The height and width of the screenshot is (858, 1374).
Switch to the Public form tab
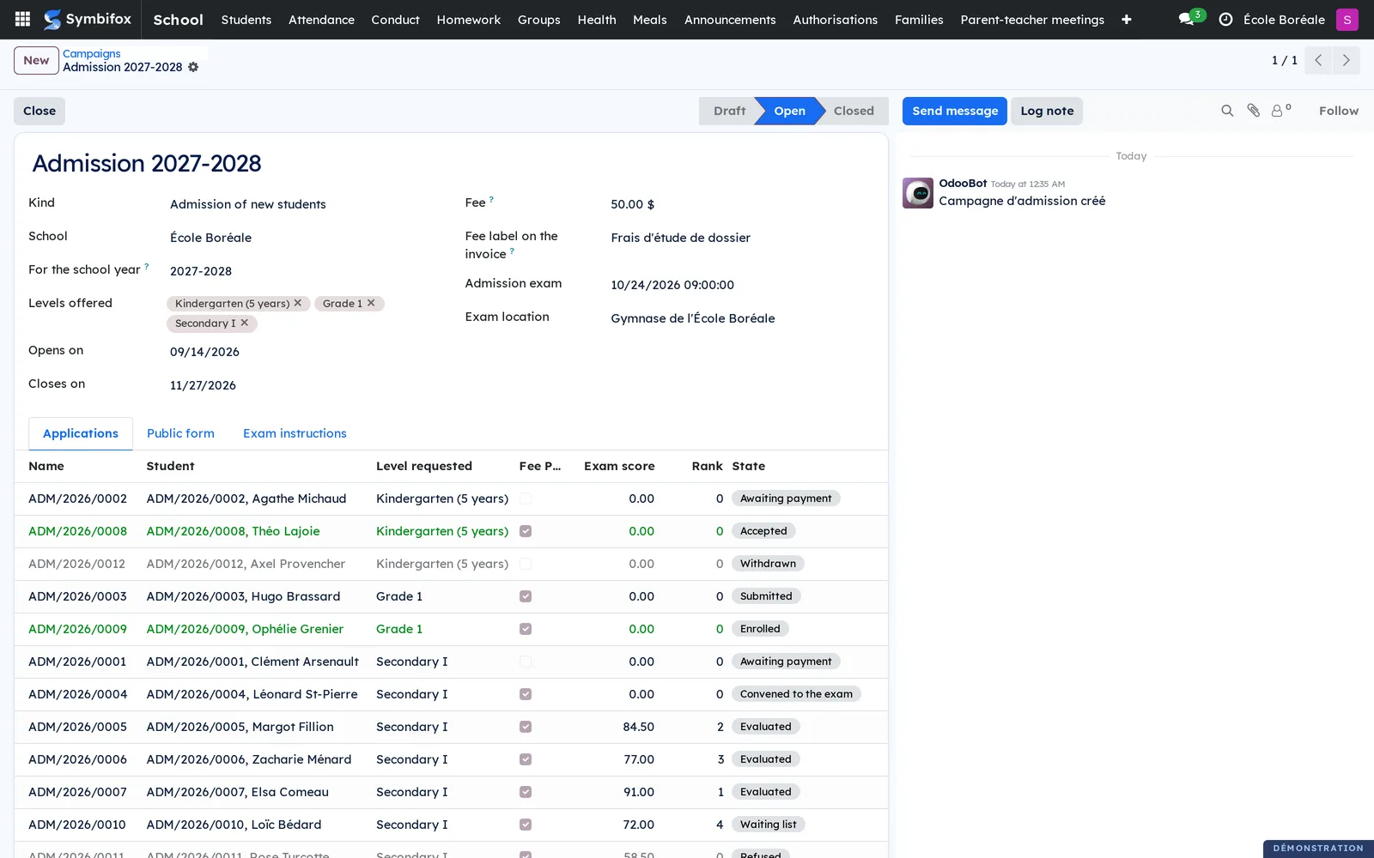(x=180, y=433)
